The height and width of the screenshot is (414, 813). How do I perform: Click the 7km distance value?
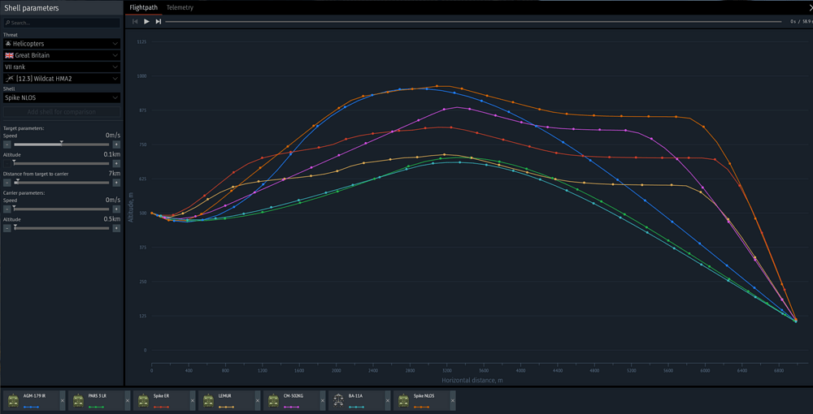[x=115, y=174]
